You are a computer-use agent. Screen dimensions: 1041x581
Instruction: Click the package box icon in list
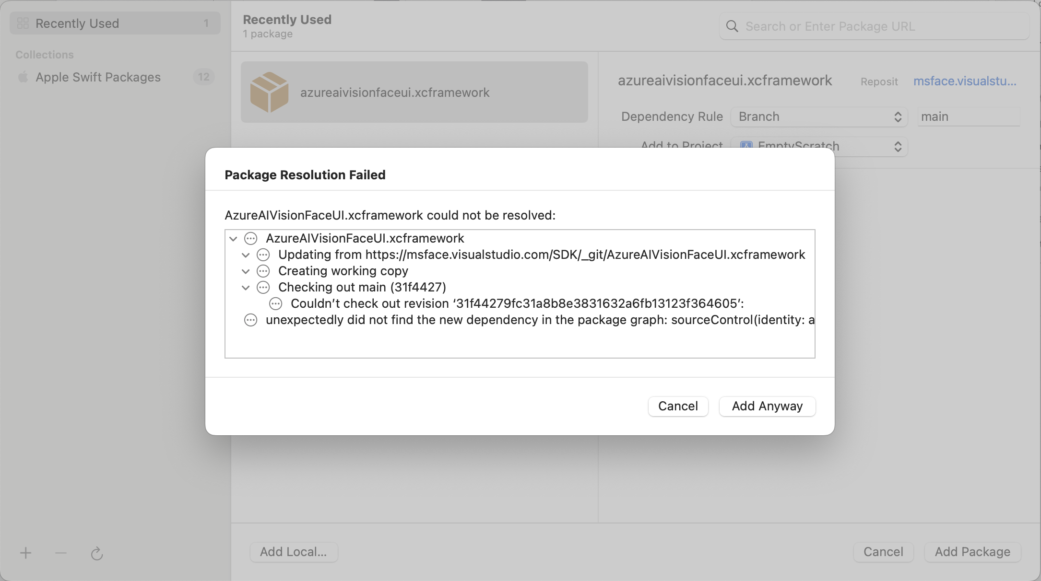[270, 92]
